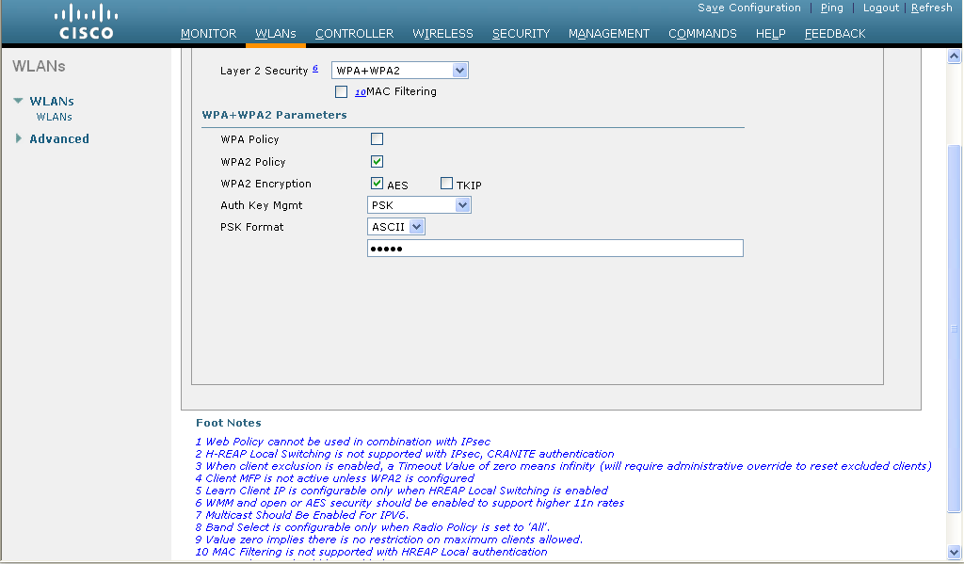The image size is (964, 564).
Task: Open the FEEDBACK menu
Action: (835, 34)
